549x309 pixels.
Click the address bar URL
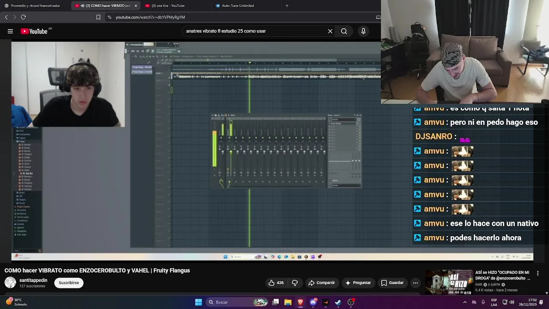point(150,17)
